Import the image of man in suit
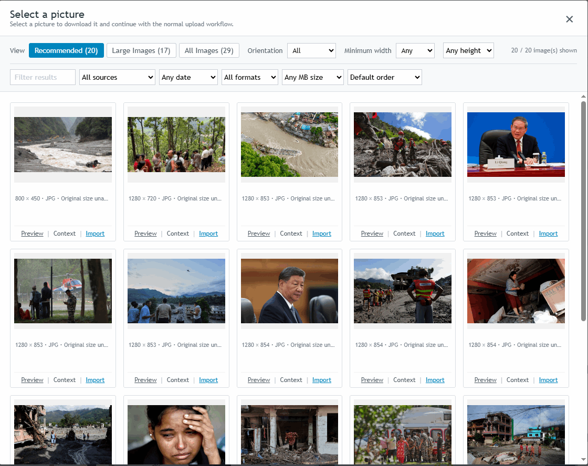 322,380
